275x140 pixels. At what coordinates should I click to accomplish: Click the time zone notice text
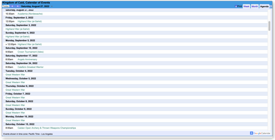(x=28, y=134)
